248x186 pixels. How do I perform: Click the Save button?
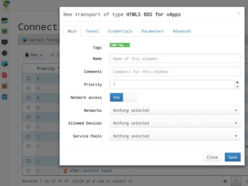click(233, 157)
